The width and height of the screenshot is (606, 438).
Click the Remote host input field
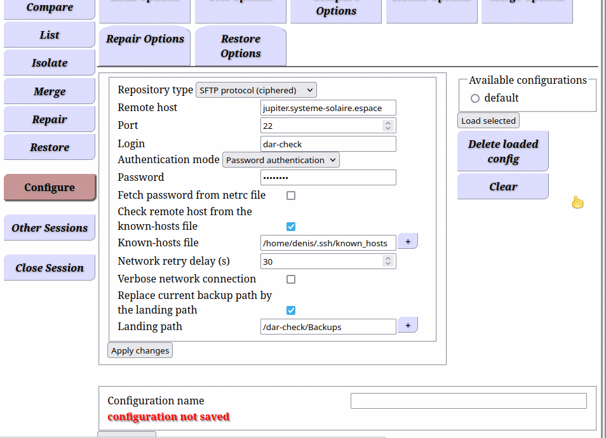328,108
